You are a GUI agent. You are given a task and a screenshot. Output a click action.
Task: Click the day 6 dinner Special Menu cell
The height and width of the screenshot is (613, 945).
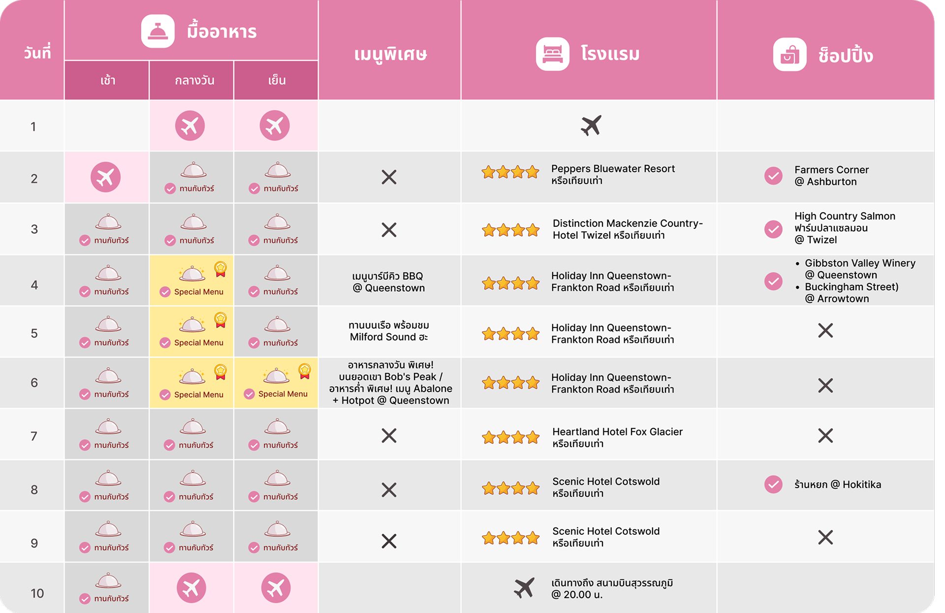[x=276, y=383]
